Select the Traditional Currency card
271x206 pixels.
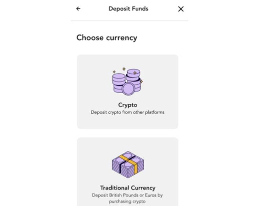point(128,172)
